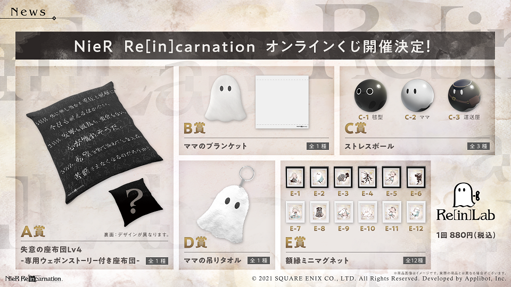Click the NieR Reincarnation logo at bottom left
This screenshot has width=511, height=287.
34,278
